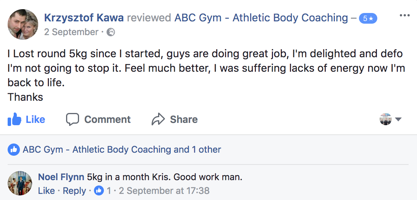The image size is (417, 200).
Task: Click the 5-star rating badge
Action: pyautogui.click(x=368, y=18)
